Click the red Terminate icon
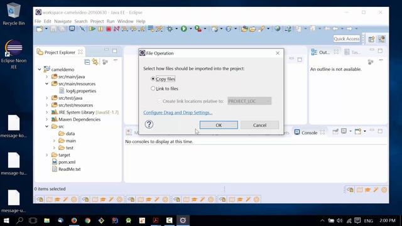Screen dimensions: 402x226 click(x=109, y=29)
